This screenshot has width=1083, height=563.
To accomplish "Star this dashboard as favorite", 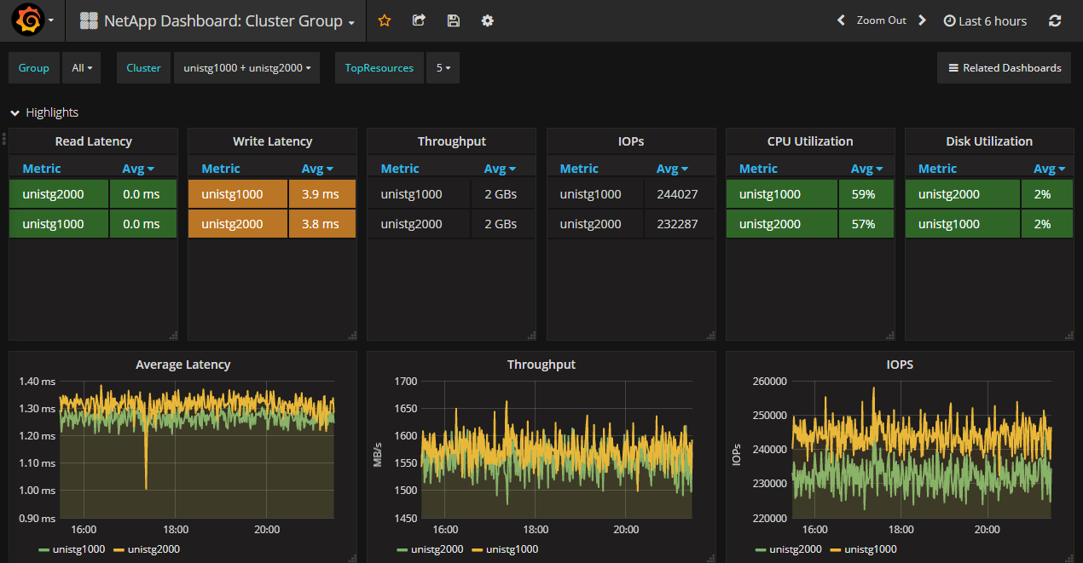I will (385, 20).
